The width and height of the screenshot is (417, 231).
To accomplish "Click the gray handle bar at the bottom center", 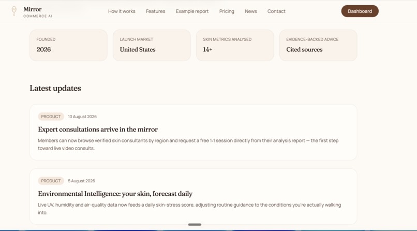I will (195, 225).
